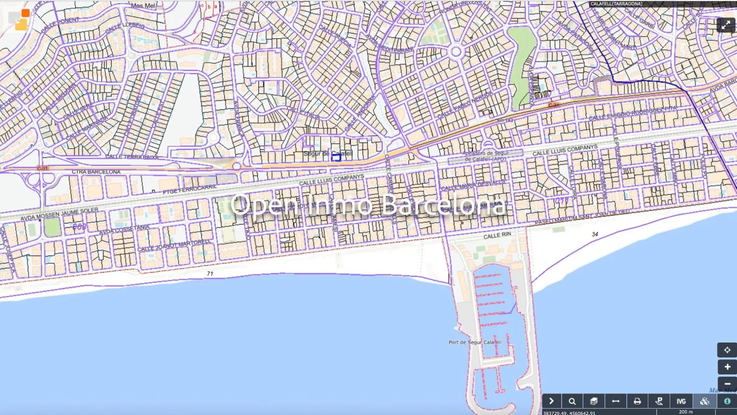Click the coordinates readout in status bar

tap(569, 413)
